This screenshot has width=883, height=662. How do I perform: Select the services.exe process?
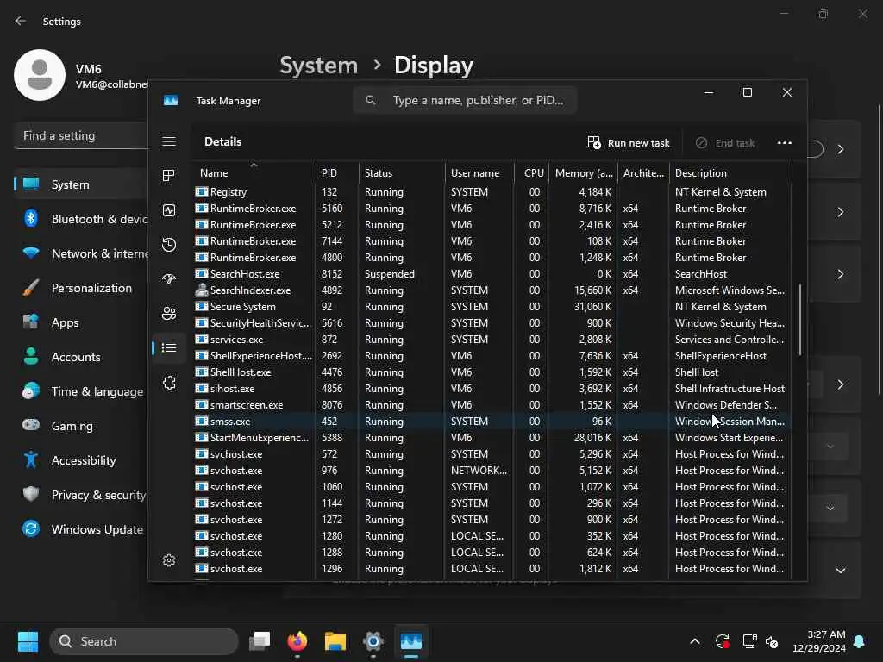point(492,339)
